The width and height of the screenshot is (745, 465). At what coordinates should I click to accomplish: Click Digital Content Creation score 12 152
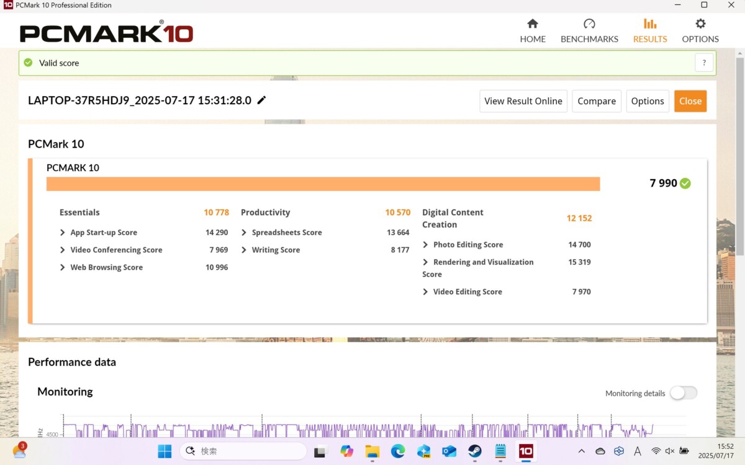[579, 218]
